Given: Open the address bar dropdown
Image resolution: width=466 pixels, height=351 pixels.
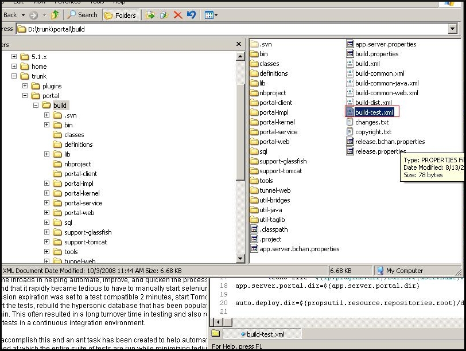Looking at the screenshot, I should (452, 29).
